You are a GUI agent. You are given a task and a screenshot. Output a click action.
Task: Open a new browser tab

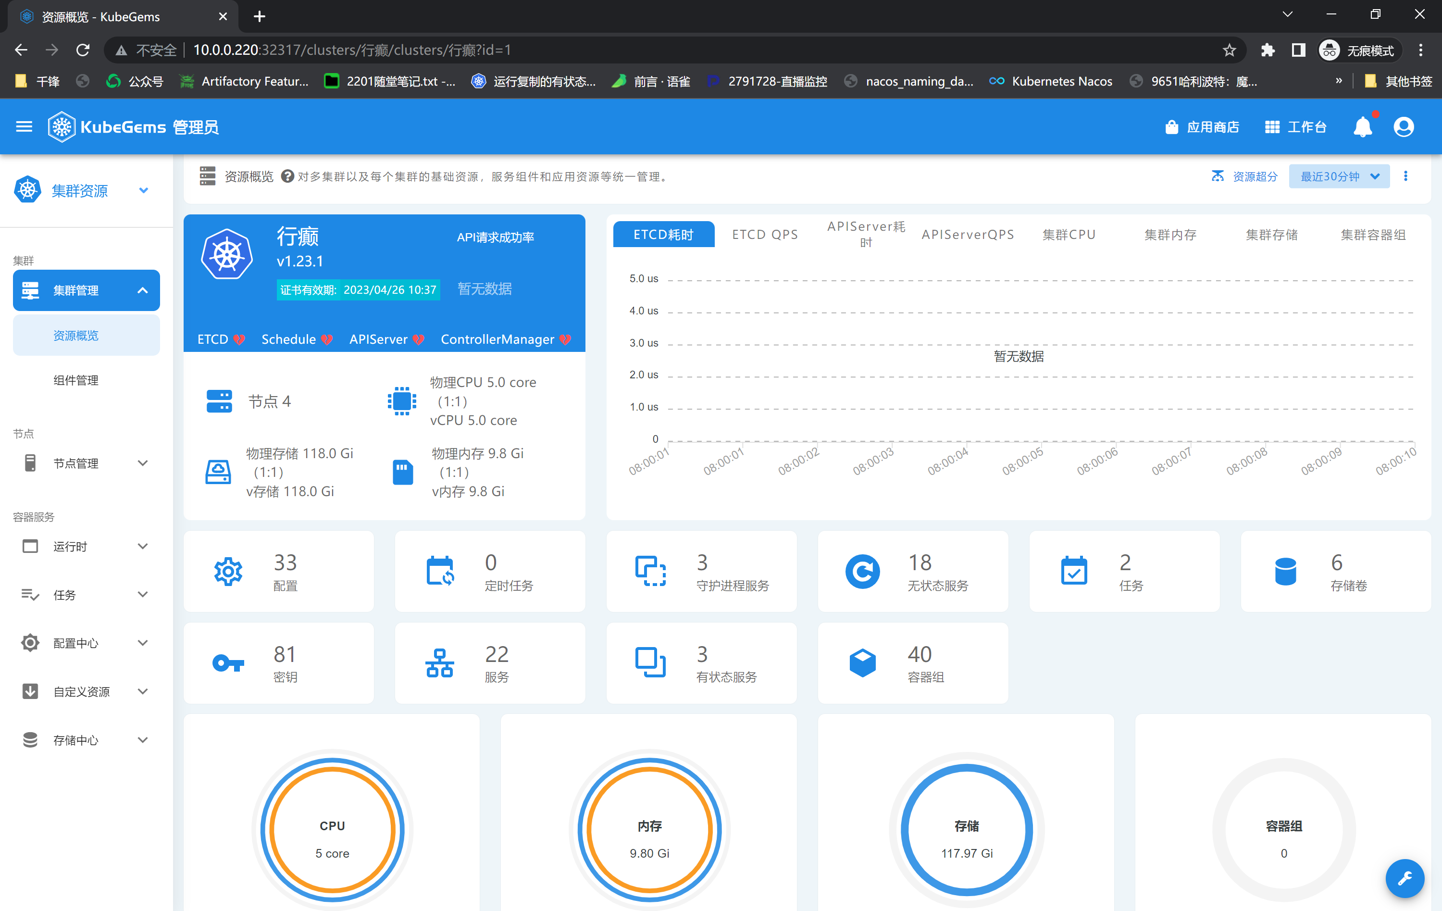[259, 16]
